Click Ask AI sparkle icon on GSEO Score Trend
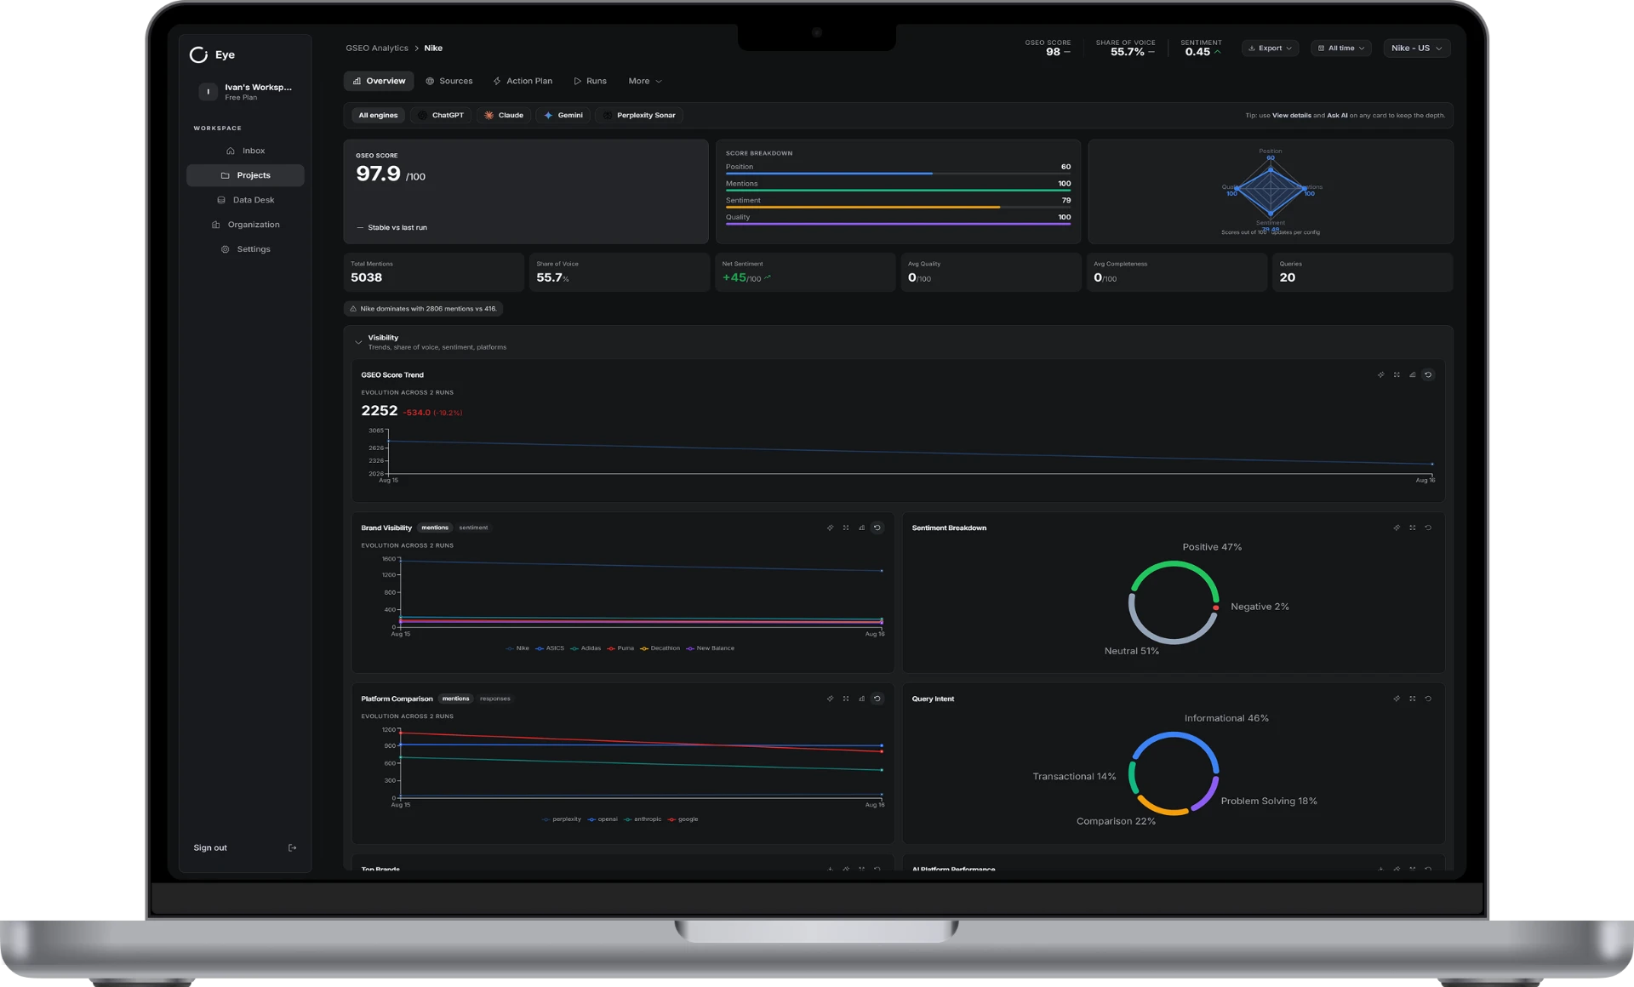The height and width of the screenshot is (987, 1634). click(x=1380, y=374)
